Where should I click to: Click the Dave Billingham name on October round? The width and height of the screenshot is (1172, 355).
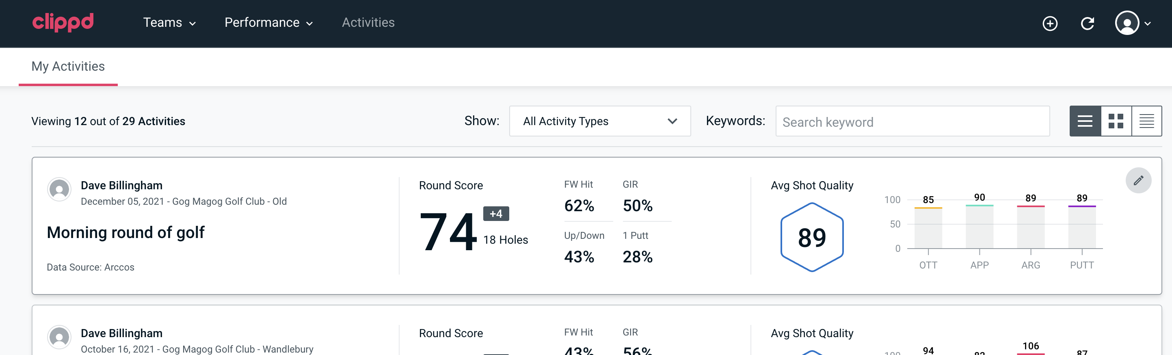click(x=121, y=333)
